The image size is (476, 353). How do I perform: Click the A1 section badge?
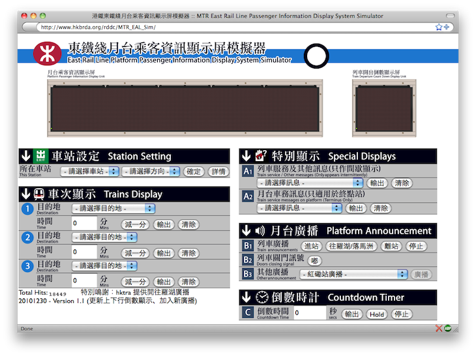click(248, 172)
